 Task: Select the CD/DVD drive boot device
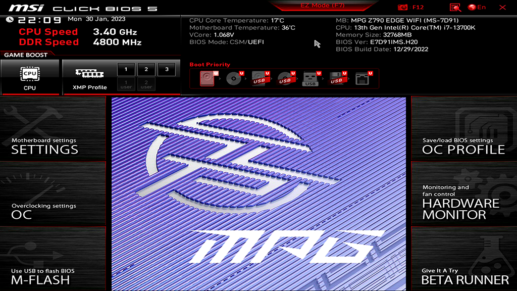coord(234,78)
